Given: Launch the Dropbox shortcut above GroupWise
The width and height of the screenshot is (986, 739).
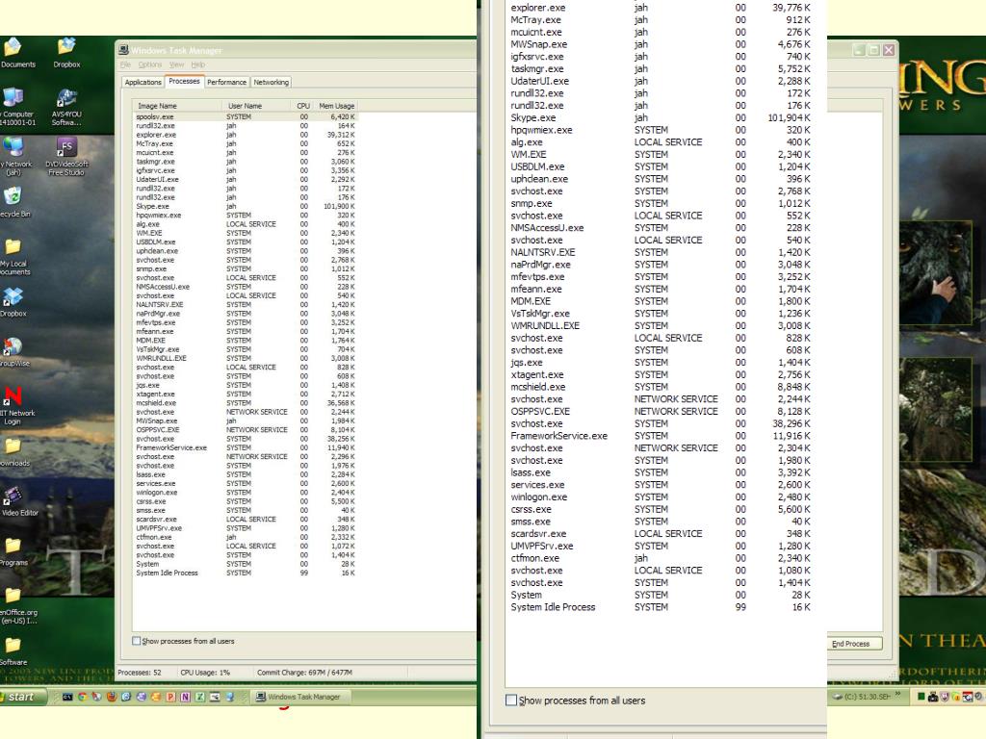Looking at the screenshot, I should (x=13, y=302).
